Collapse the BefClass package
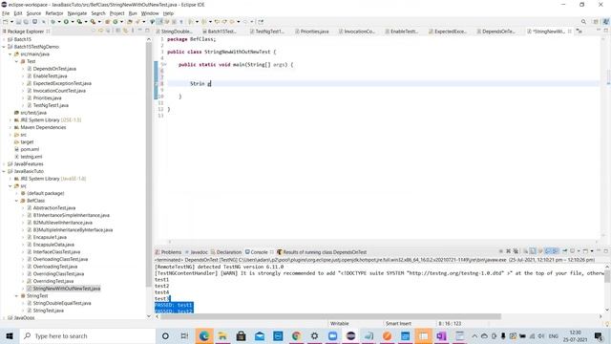The height and width of the screenshot is (344, 611). (17, 201)
